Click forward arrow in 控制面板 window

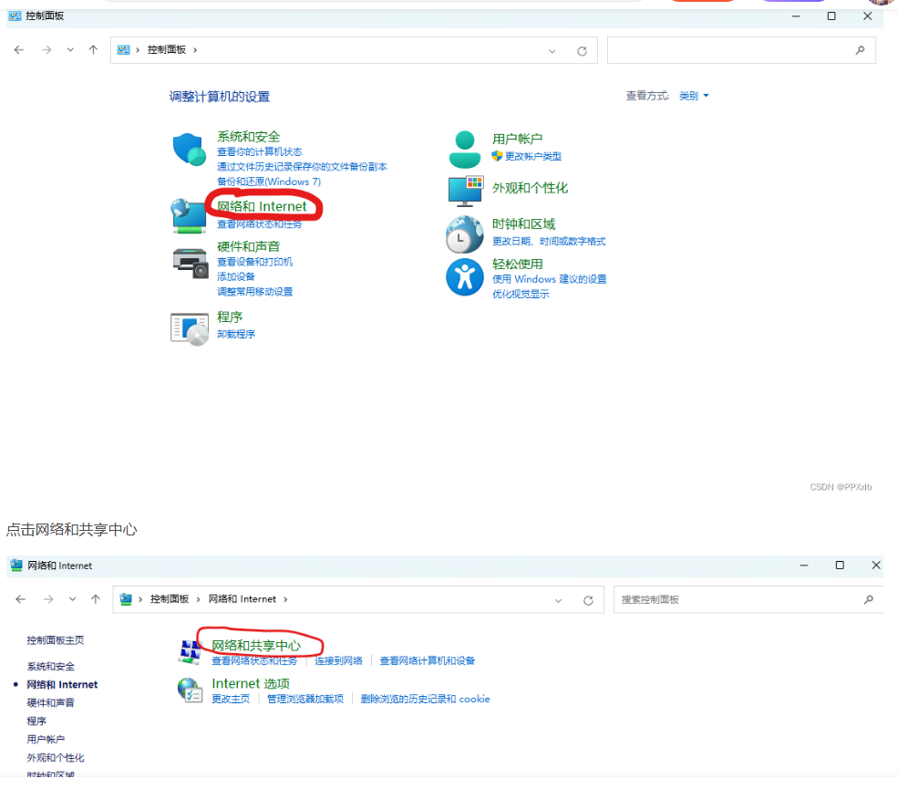coord(46,50)
